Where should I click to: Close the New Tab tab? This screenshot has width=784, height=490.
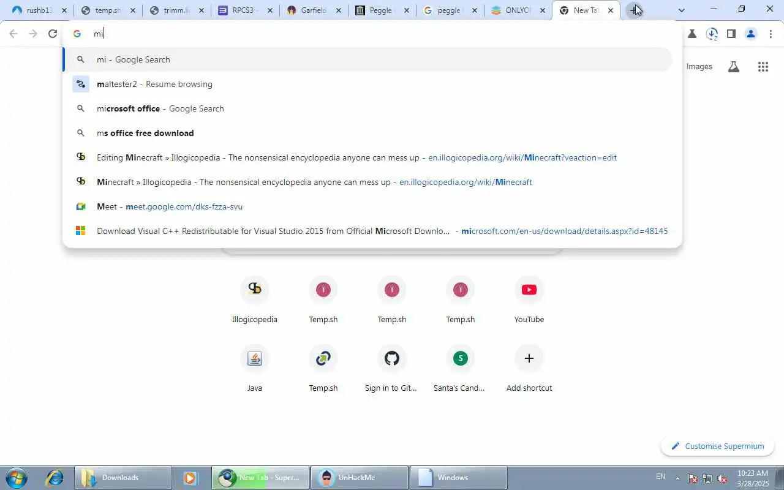pyautogui.click(x=610, y=10)
